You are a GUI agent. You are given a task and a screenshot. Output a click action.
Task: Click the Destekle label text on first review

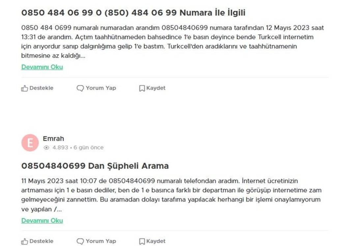point(42,88)
